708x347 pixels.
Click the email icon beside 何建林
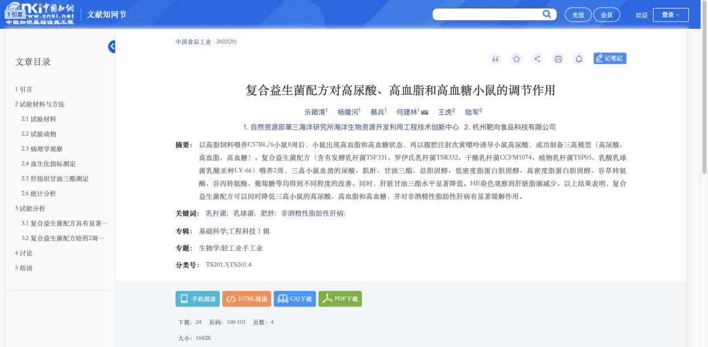click(x=425, y=112)
